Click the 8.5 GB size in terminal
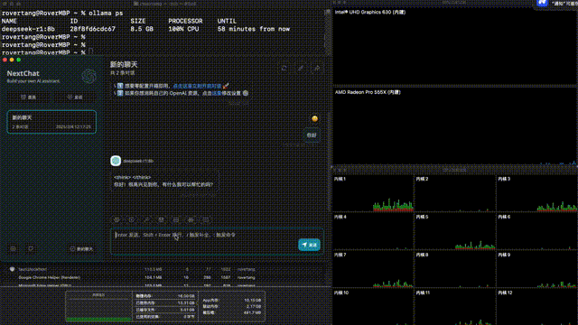 point(142,29)
